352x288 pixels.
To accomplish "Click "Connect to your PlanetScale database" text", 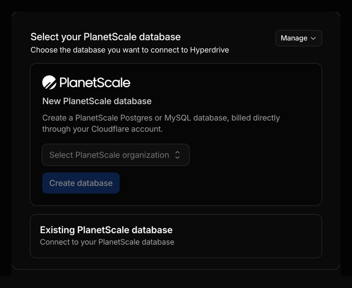I will (107, 242).
